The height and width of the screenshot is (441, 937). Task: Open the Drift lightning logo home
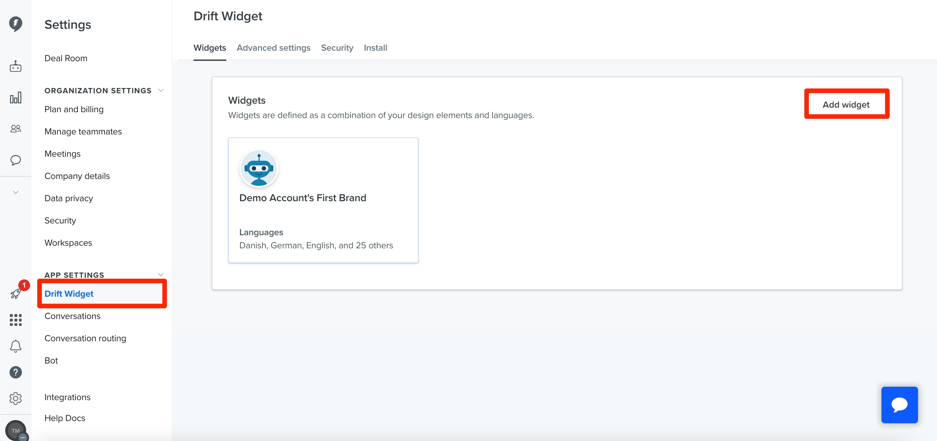click(16, 24)
